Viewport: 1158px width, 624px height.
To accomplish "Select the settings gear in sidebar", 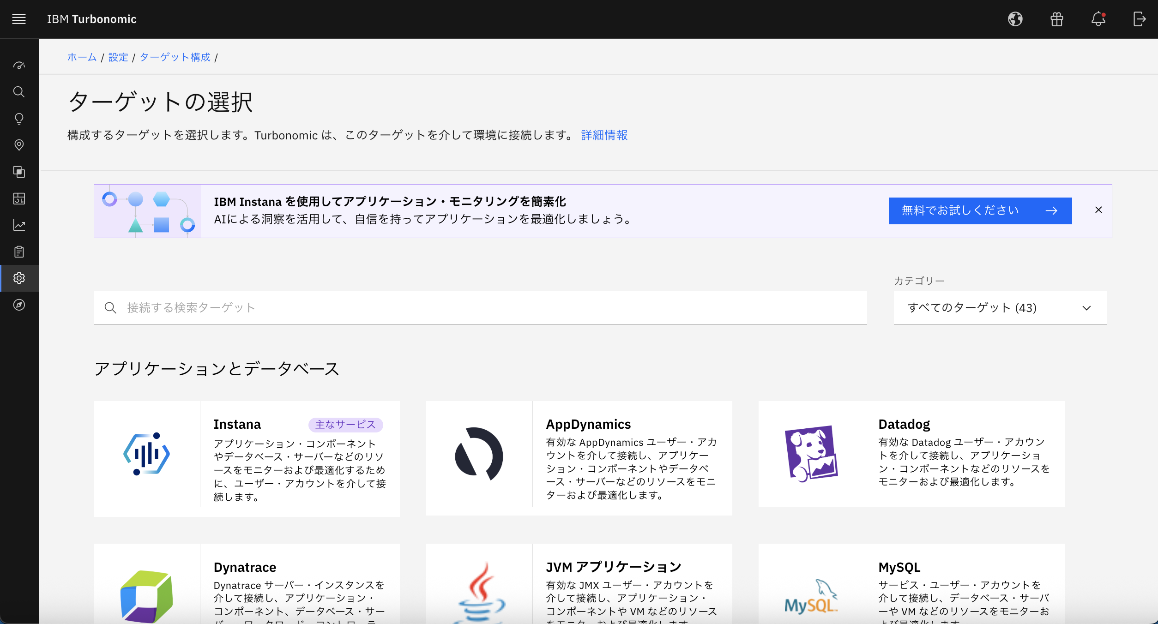I will [x=19, y=278].
